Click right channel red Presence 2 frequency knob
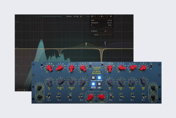This screenshot has width=176, height=118. pyautogui.click(x=122, y=68)
